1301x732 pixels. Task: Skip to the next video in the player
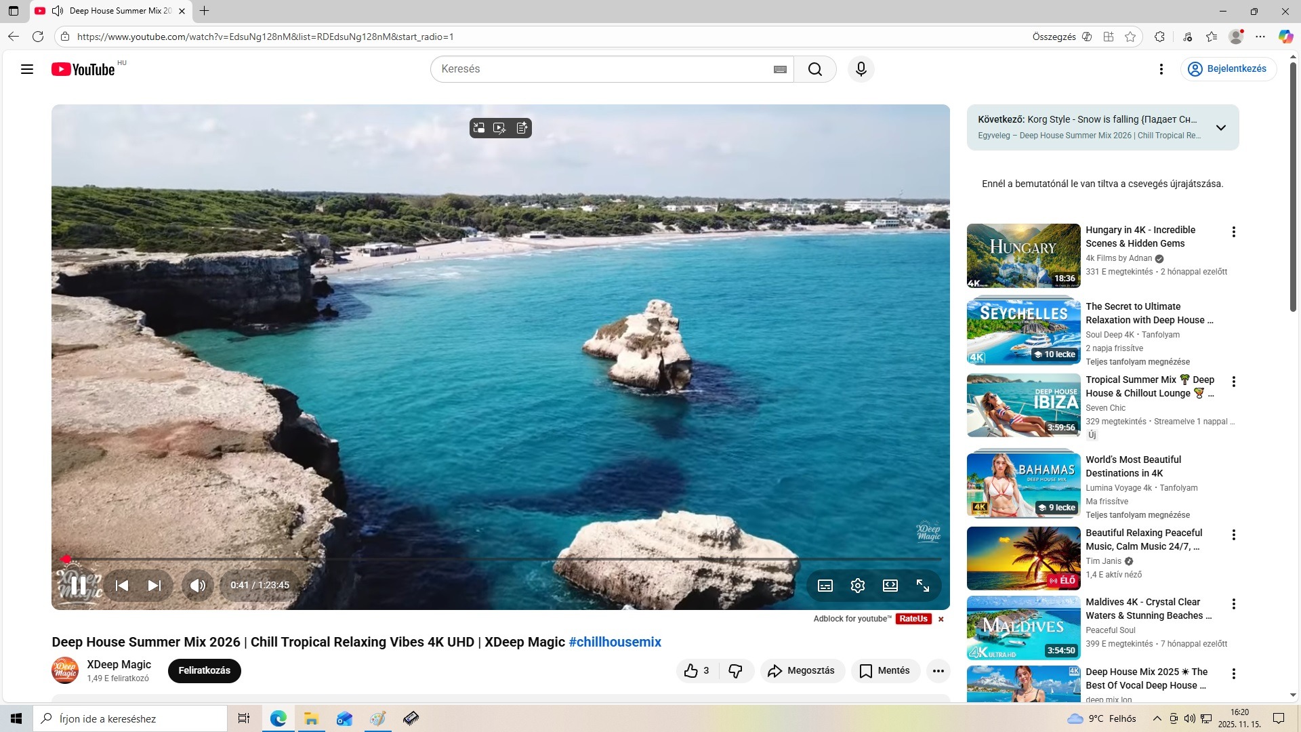154,586
